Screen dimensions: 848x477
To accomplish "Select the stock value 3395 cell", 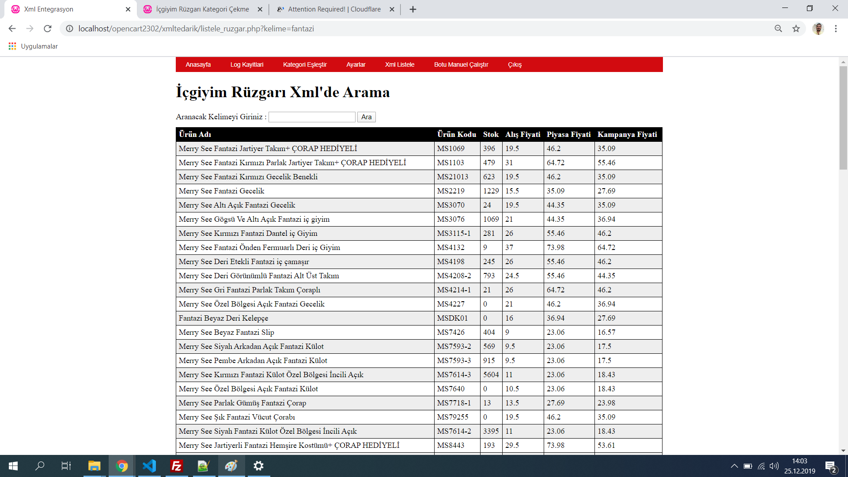I will [x=491, y=432].
